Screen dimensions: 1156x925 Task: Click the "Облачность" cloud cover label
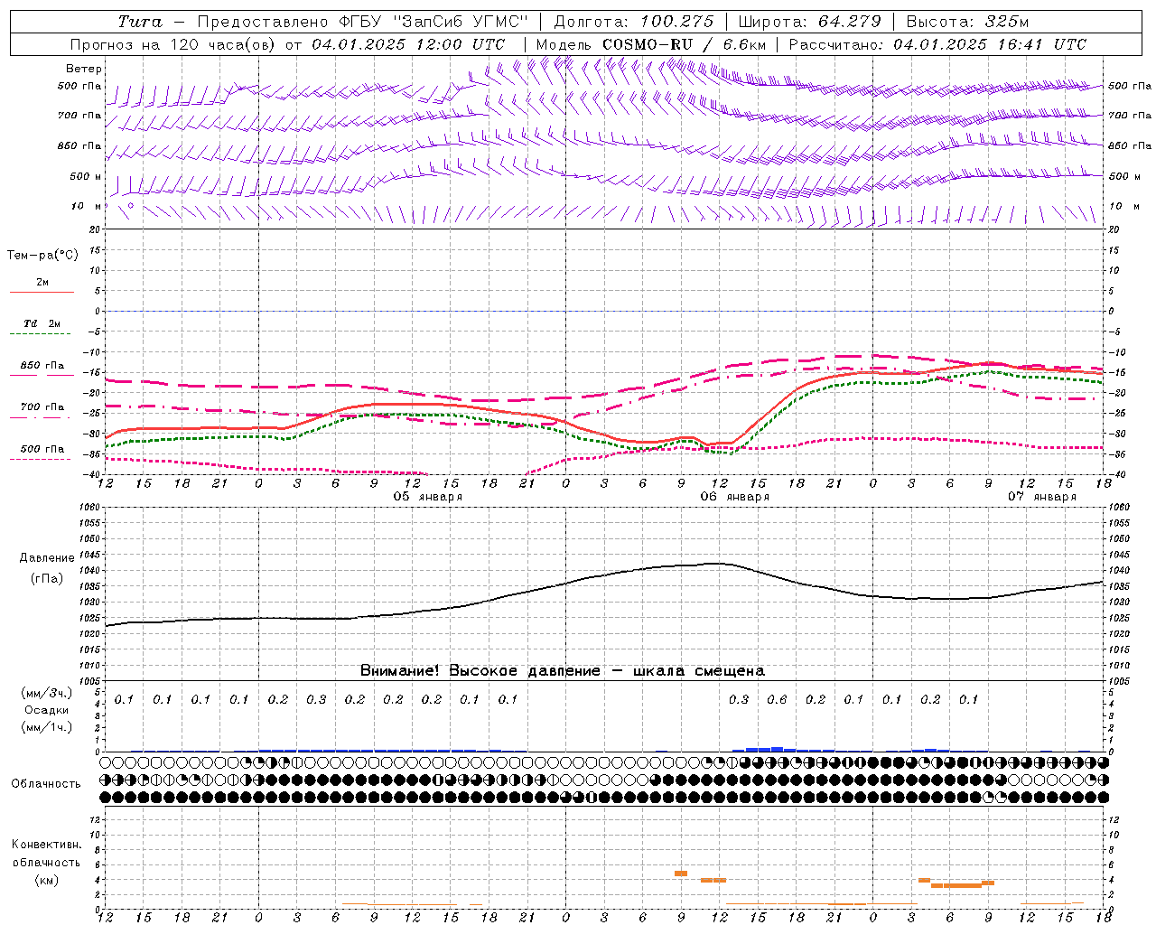[46, 784]
